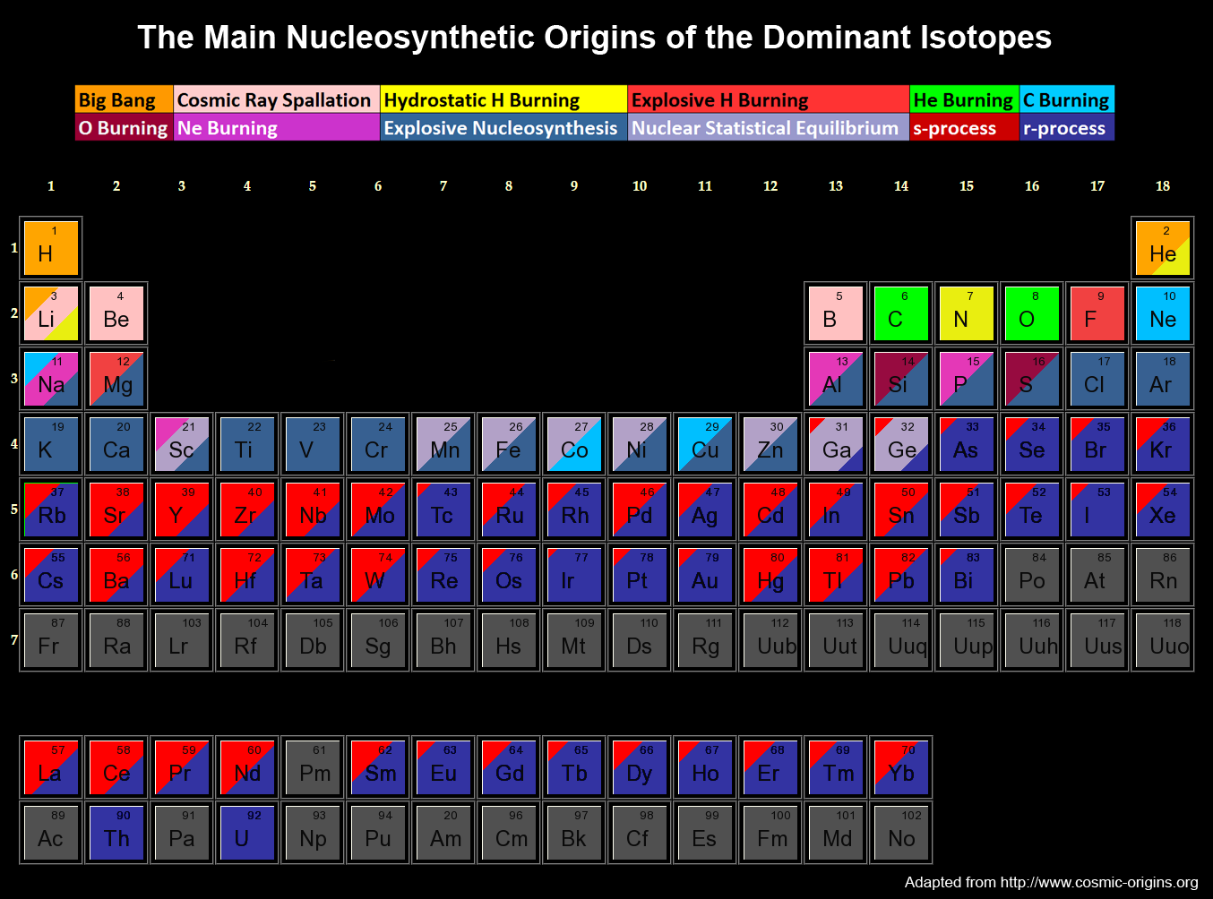
Task: Select the Gold (Au) element tile
Action: point(705,575)
